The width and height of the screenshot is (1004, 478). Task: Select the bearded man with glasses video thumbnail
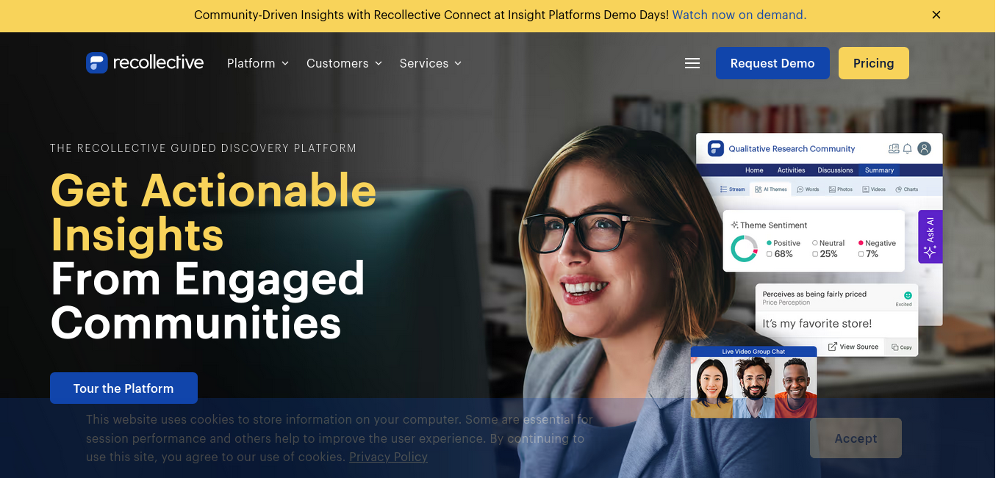pos(753,388)
